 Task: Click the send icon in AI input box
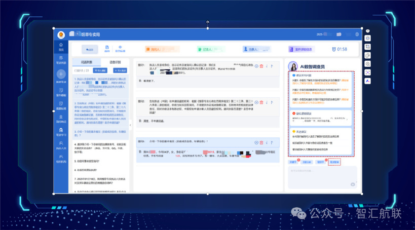353,184
